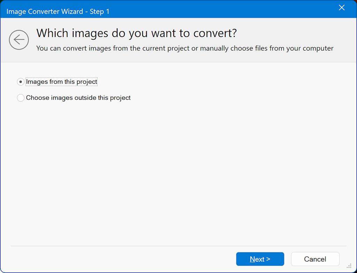
Task: Close the Image Converter Wizard window
Action: coord(342,8)
